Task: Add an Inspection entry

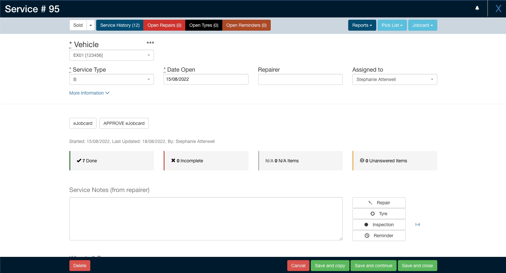Action: (379, 225)
